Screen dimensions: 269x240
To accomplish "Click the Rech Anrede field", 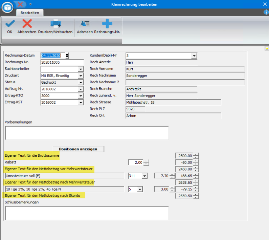I will (161, 62).
